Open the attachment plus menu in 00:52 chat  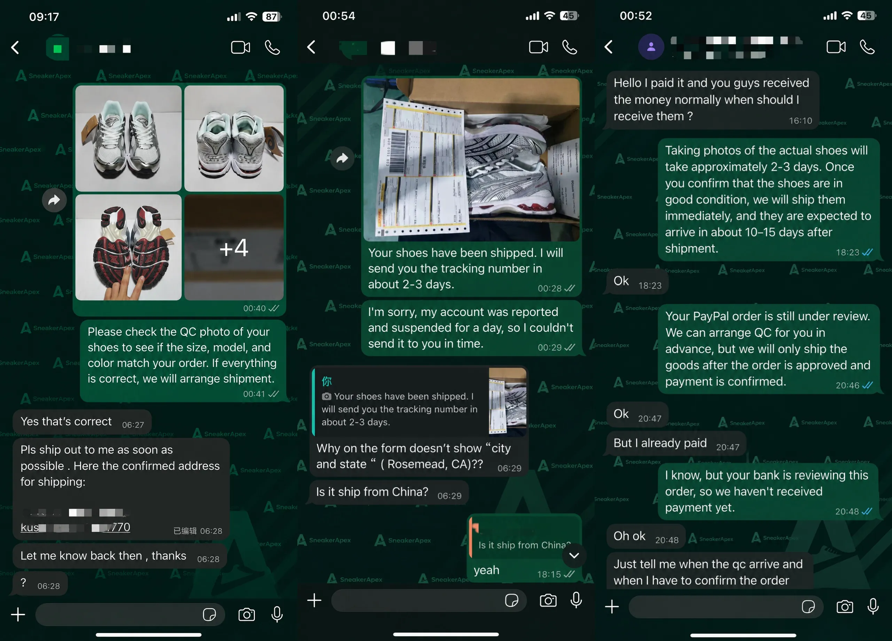pos(612,607)
